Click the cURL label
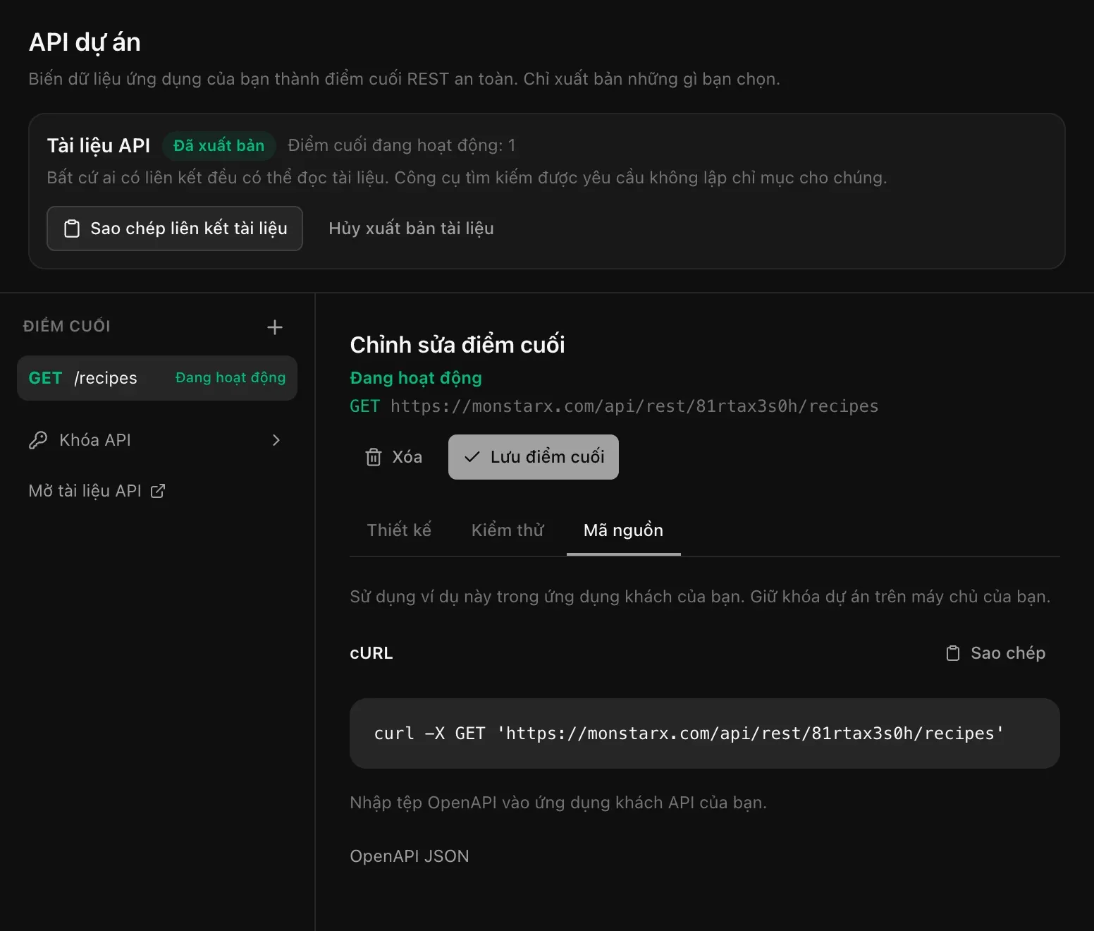 point(371,653)
